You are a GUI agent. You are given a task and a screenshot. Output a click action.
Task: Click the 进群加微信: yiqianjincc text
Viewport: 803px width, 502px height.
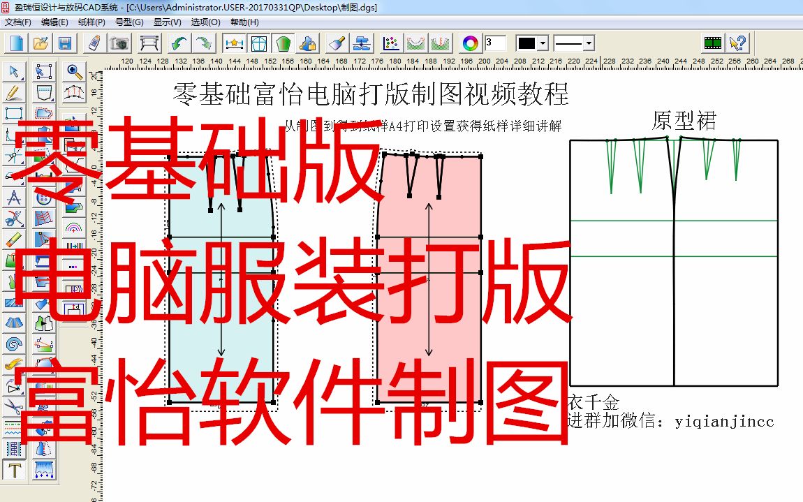pyautogui.click(x=670, y=421)
